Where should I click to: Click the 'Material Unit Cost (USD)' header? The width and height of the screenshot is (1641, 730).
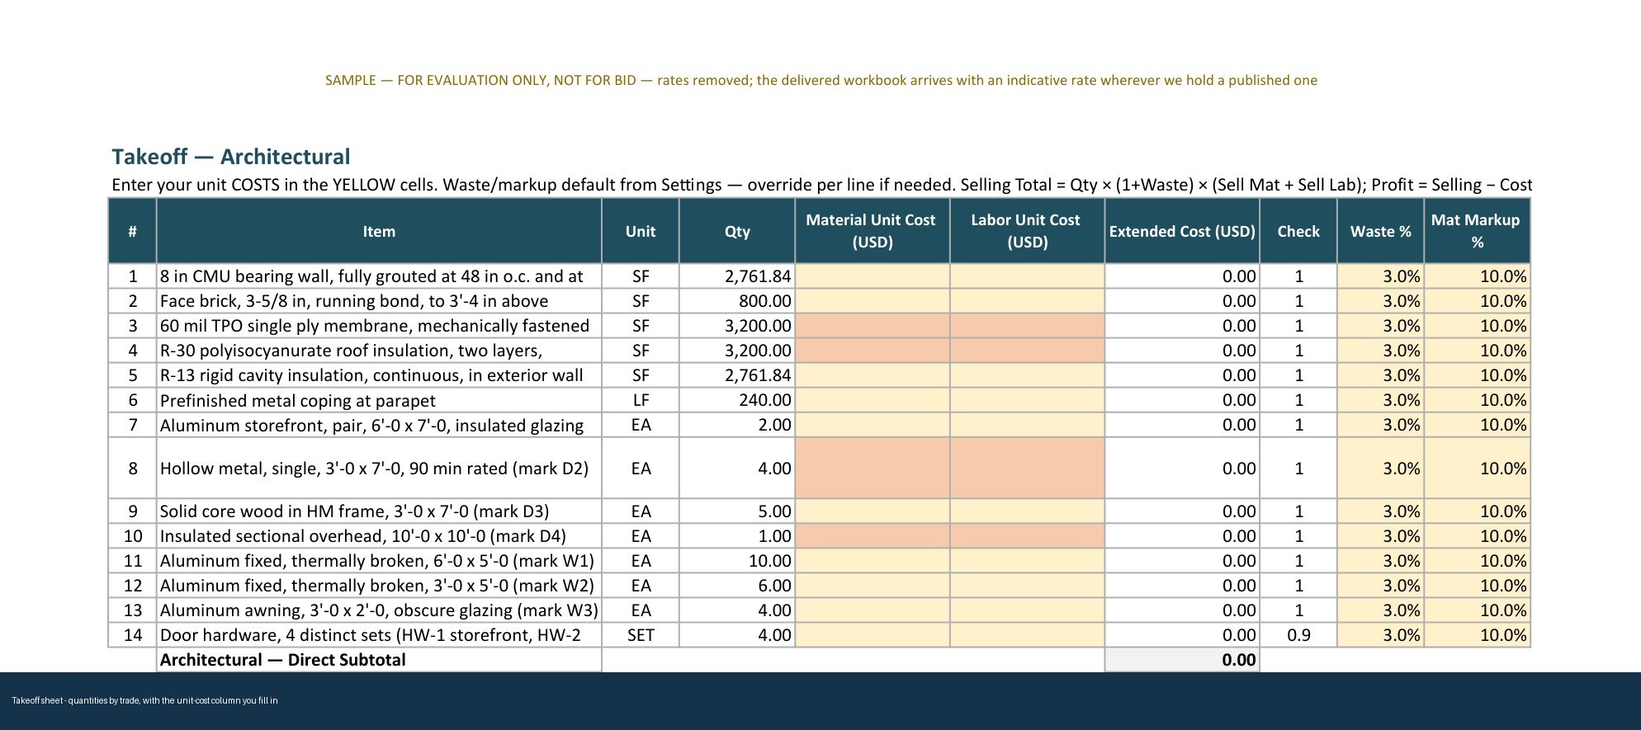(873, 231)
